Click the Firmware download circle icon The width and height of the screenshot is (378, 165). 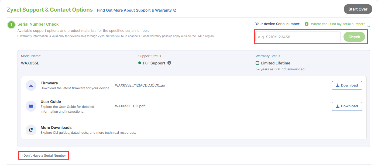(x=31, y=85)
